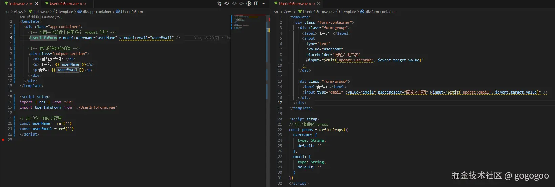Expand the div.app-container breadcrumb

click(x=97, y=12)
